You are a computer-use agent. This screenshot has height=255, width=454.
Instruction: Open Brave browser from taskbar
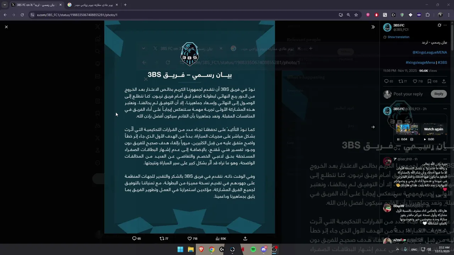click(201, 249)
